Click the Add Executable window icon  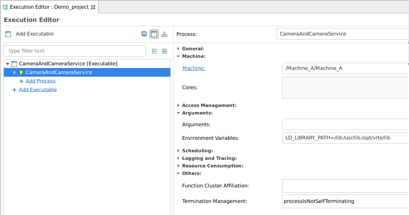tap(8, 34)
